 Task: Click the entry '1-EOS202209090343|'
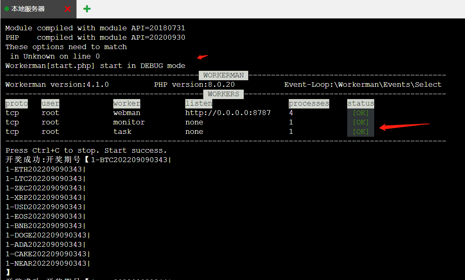pos(46,217)
